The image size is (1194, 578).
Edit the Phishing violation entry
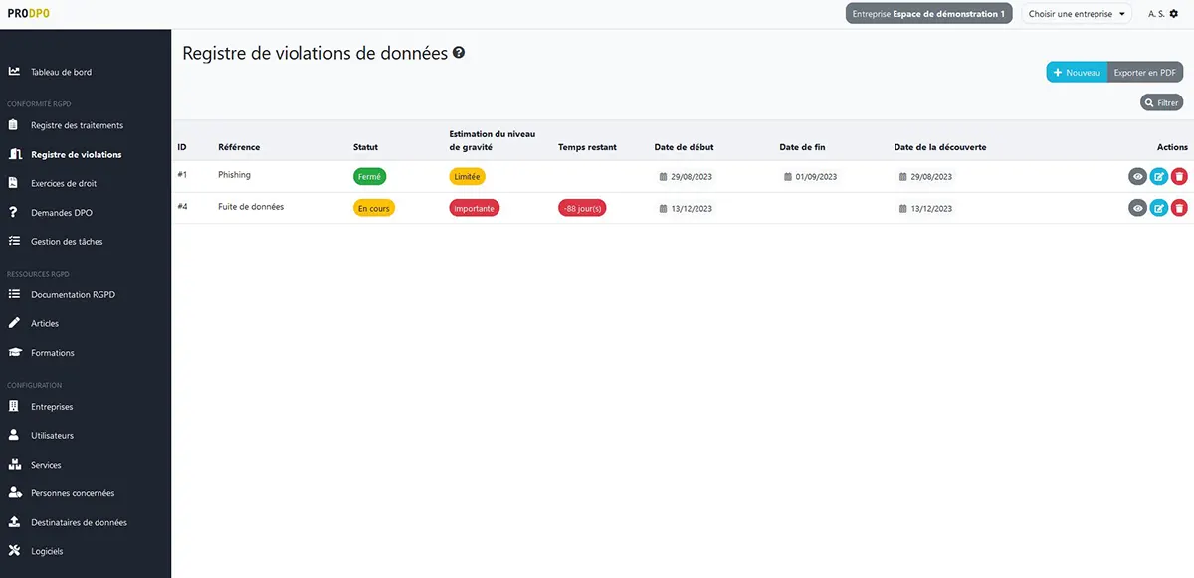tap(1159, 176)
